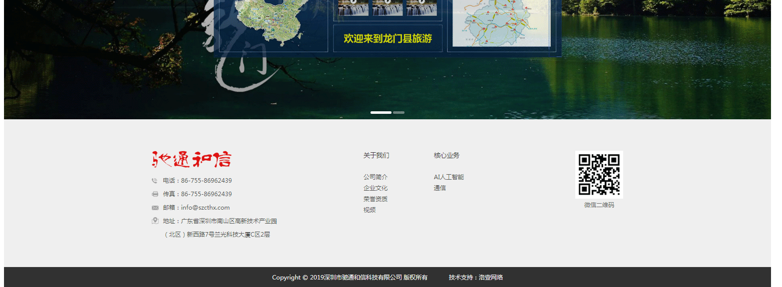The width and height of the screenshot is (782, 287).
Task: Open the 关于我们 footer heading
Action: (x=376, y=156)
